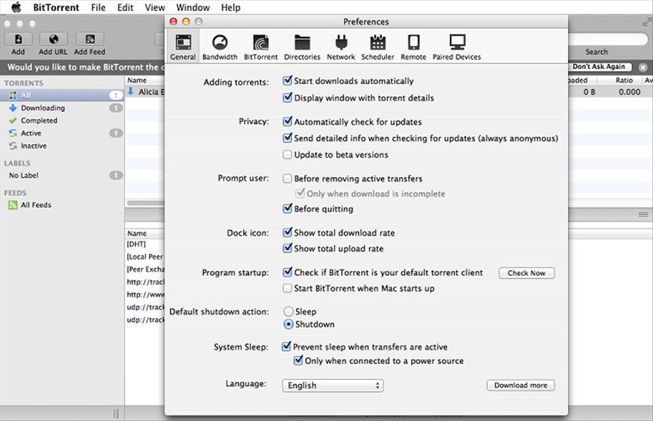Image resolution: width=653 pixels, height=421 pixels.
Task: Disable Automatically check for updates
Action: [x=287, y=121]
